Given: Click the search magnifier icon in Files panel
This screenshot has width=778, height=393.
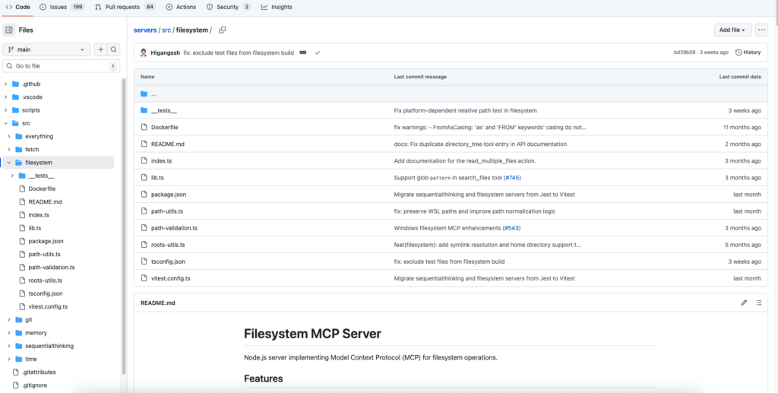Looking at the screenshot, I should 114,49.
